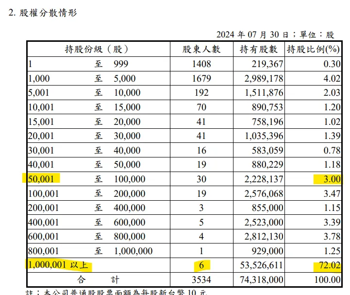Viewport: 350px width, 295px height.
Task: Click the column header '持有股數'
Action: pos(259,49)
